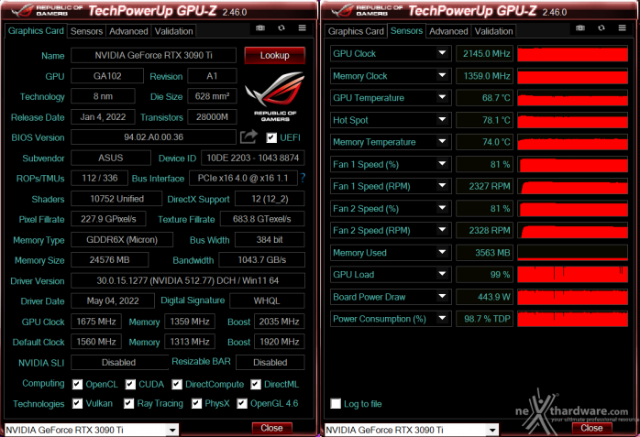Toggle the PhysX checkbox

click(x=197, y=404)
